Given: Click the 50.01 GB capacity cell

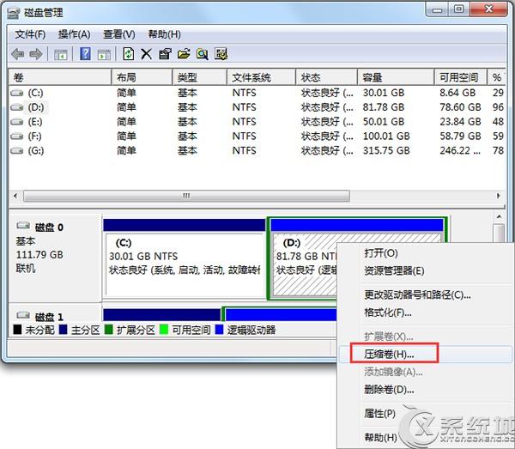Looking at the screenshot, I should [384, 122].
